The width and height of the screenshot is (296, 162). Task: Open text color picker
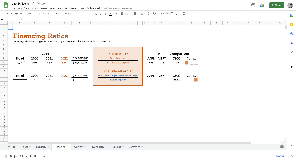[x=110, y=14]
